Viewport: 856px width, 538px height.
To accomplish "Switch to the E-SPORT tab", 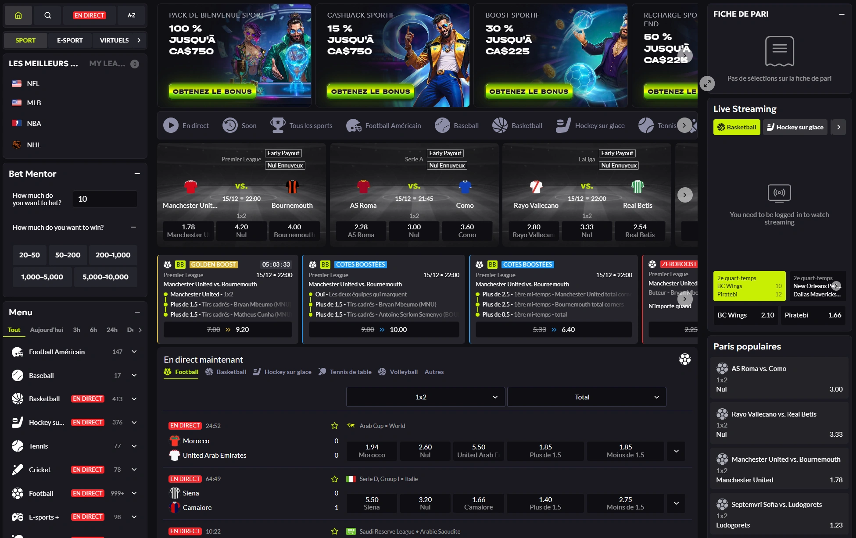I will [70, 40].
